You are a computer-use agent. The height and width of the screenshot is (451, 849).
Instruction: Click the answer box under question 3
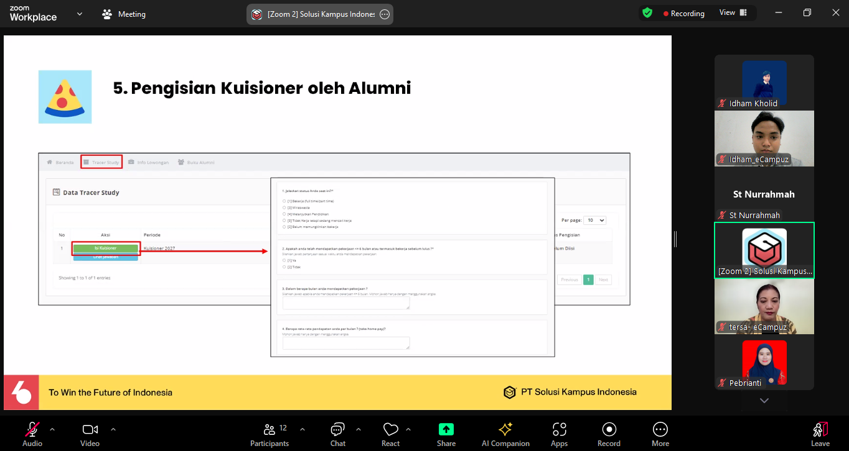click(x=346, y=303)
